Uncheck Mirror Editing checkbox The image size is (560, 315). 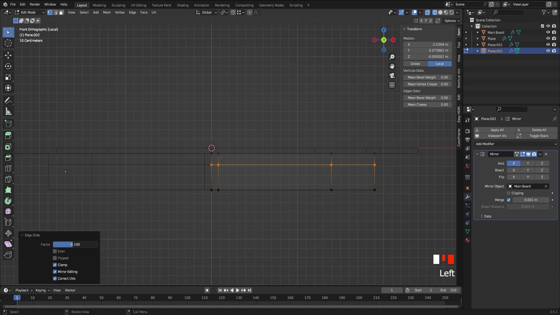(x=55, y=272)
